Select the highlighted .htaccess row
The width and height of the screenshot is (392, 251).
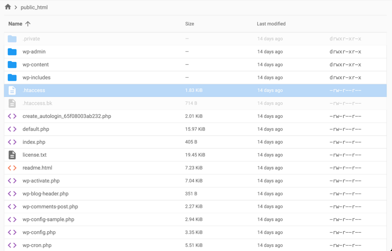(191, 90)
